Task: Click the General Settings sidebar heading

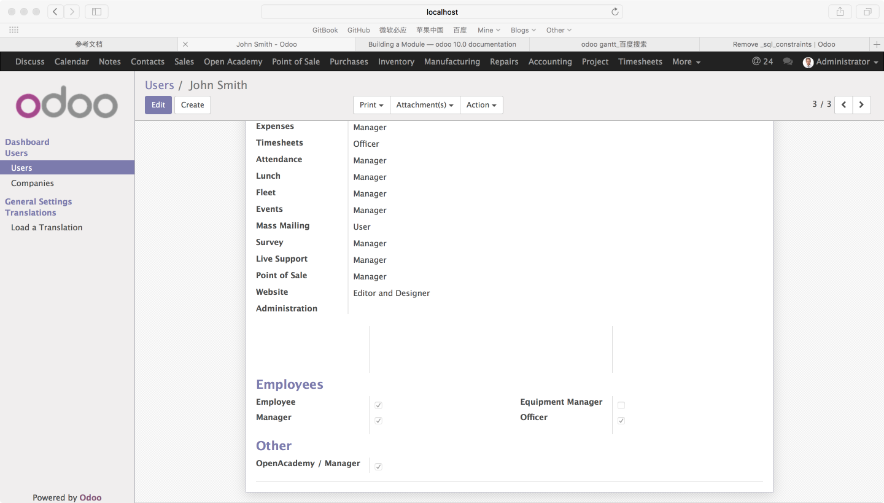Action: tap(39, 201)
